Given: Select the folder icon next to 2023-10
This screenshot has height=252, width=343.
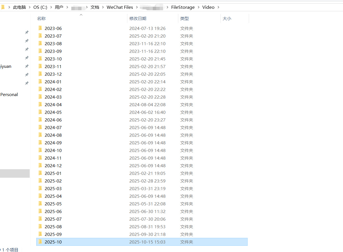Looking at the screenshot, I should [x=40, y=58].
